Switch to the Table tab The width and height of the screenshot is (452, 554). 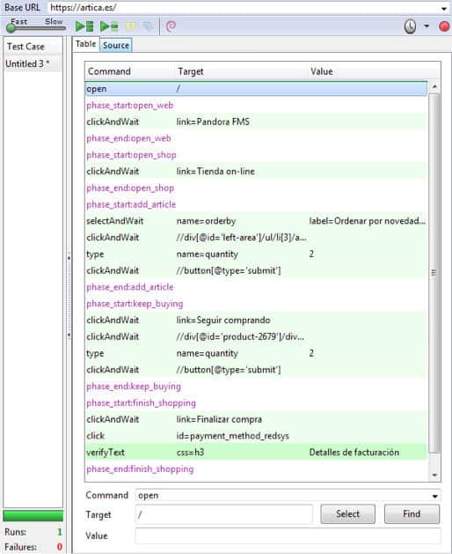click(86, 44)
